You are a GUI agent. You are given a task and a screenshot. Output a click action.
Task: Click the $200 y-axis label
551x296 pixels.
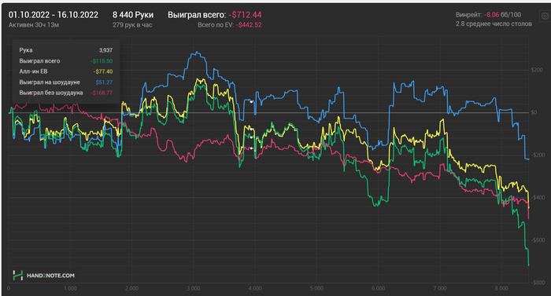tap(537, 70)
